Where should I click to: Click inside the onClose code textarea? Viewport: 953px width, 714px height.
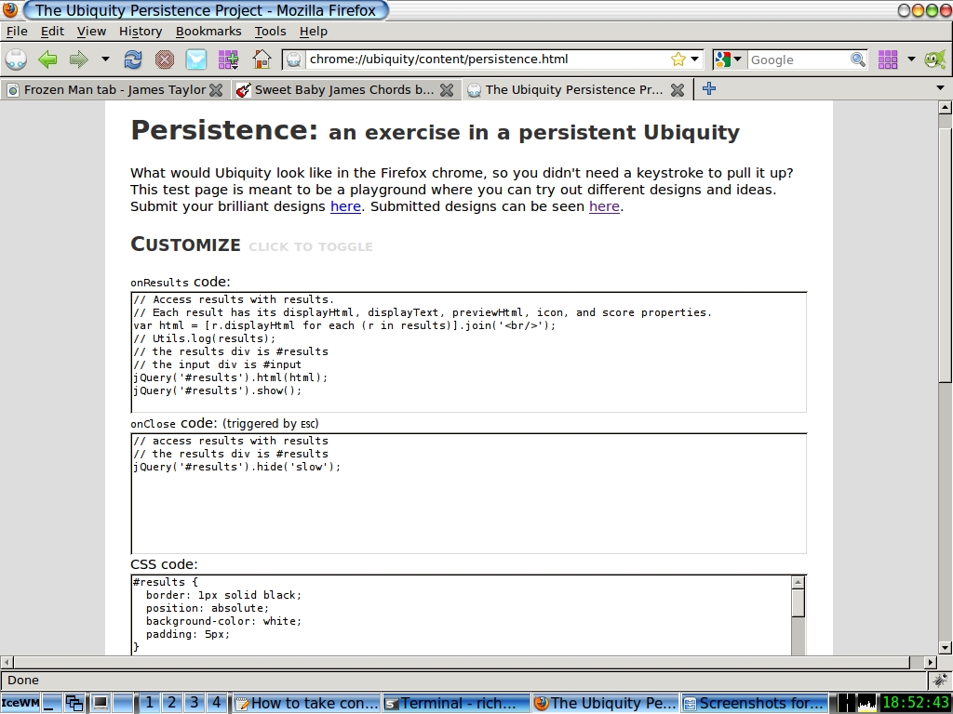click(x=469, y=494)
